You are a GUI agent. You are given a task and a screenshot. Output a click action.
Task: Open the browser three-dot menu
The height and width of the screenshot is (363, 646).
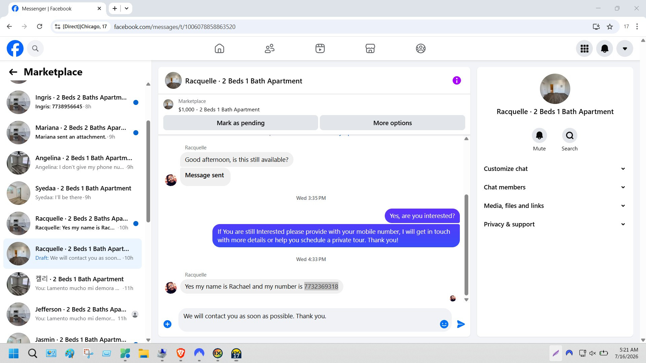(637, 27)
